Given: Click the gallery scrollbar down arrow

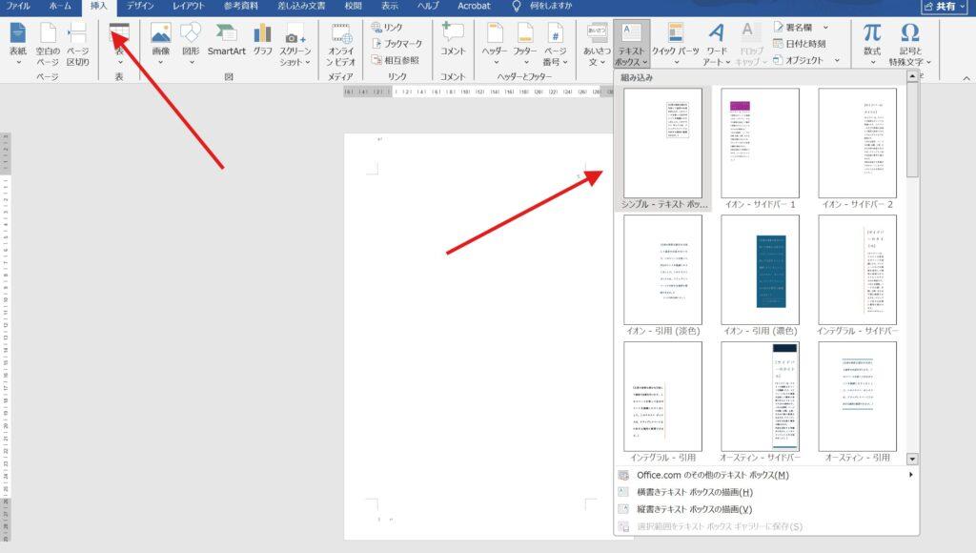Looking at the screenshot, I should pos(912,459).
